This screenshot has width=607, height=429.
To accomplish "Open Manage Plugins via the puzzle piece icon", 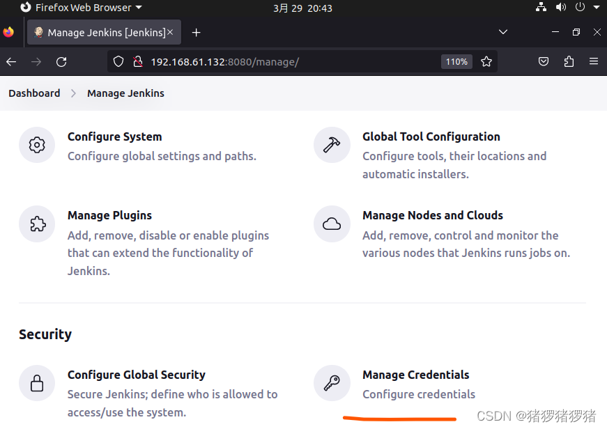I will point(36,224).
